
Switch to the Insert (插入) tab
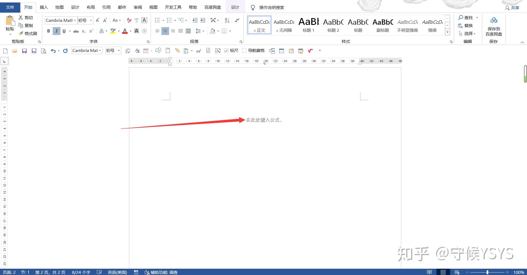click(x=44, y=7)
